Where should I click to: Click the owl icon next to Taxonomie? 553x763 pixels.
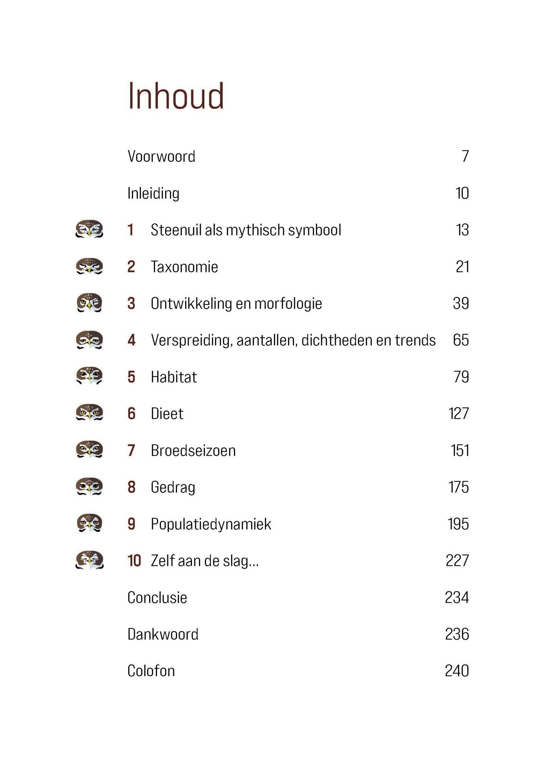[89, 266]
